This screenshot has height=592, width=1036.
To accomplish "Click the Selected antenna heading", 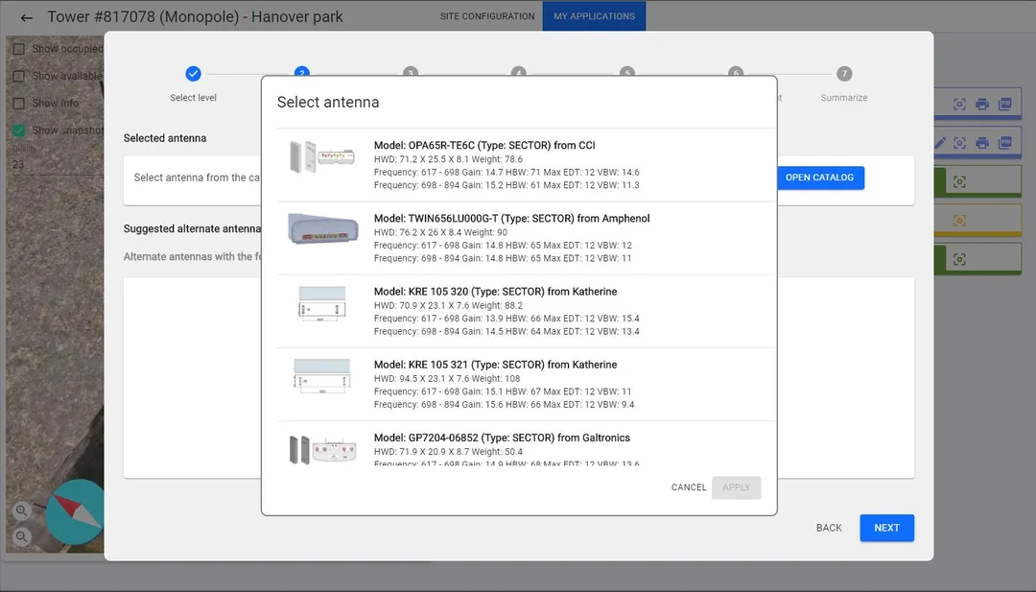I will pyautogui.click(x=165, y=138).
